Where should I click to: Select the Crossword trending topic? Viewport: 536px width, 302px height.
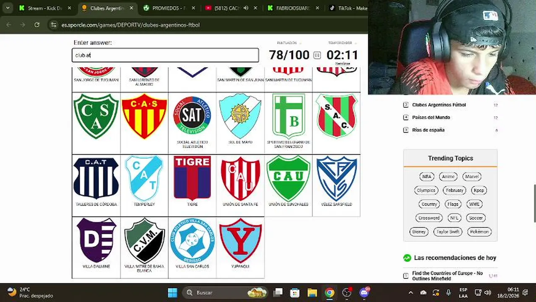(429, 218)
